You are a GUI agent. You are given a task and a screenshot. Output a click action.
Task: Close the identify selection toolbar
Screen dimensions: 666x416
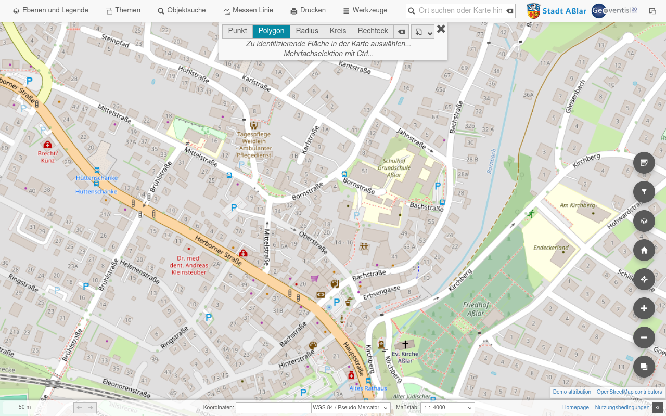point(441,29)
